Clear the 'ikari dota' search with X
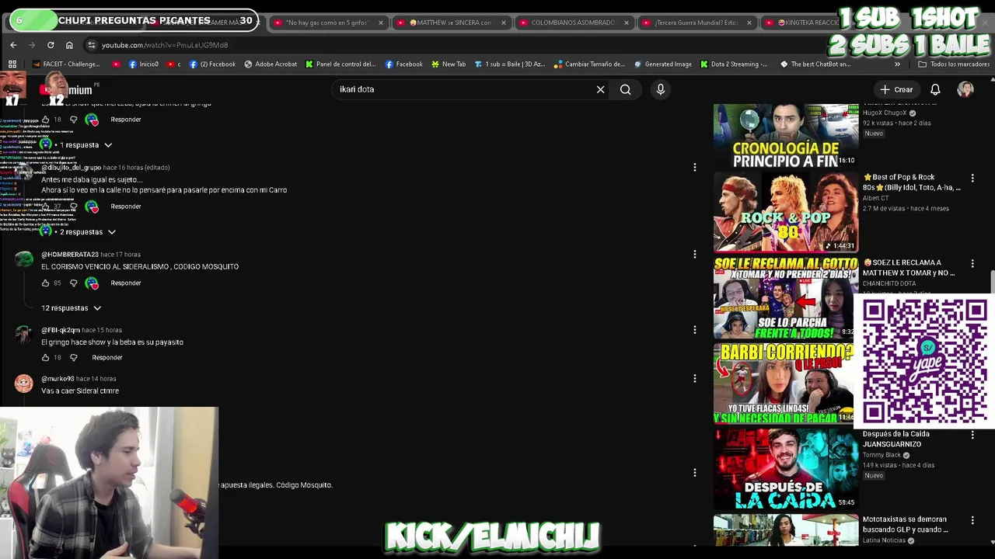The width and height of the screenshot is (995, 559). [x=600, y=89]
